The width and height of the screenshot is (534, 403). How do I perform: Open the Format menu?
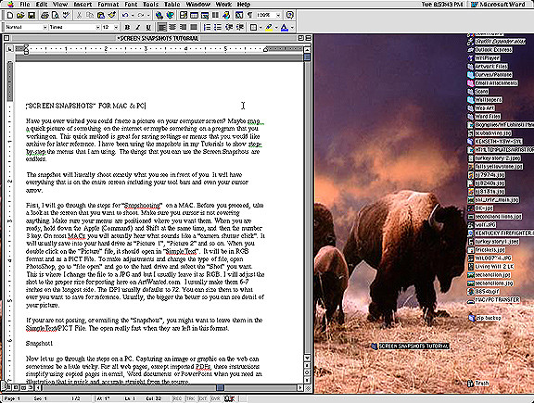108,5
